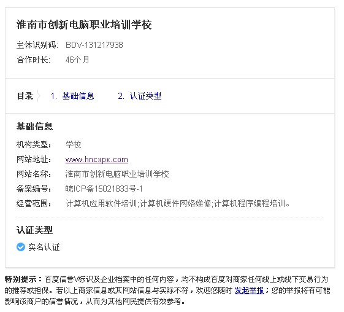The height and width of the screenshot is (312, 344).
Task: Click the identifier code BDV-131217938
Action: pos(94,45)
